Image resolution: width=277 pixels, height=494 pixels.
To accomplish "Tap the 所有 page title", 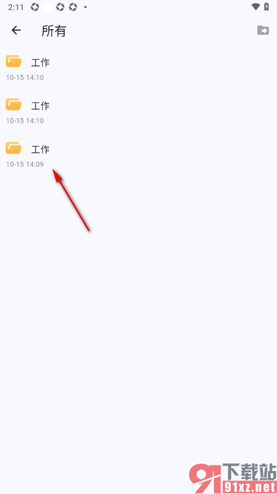I will coord(54,31).
